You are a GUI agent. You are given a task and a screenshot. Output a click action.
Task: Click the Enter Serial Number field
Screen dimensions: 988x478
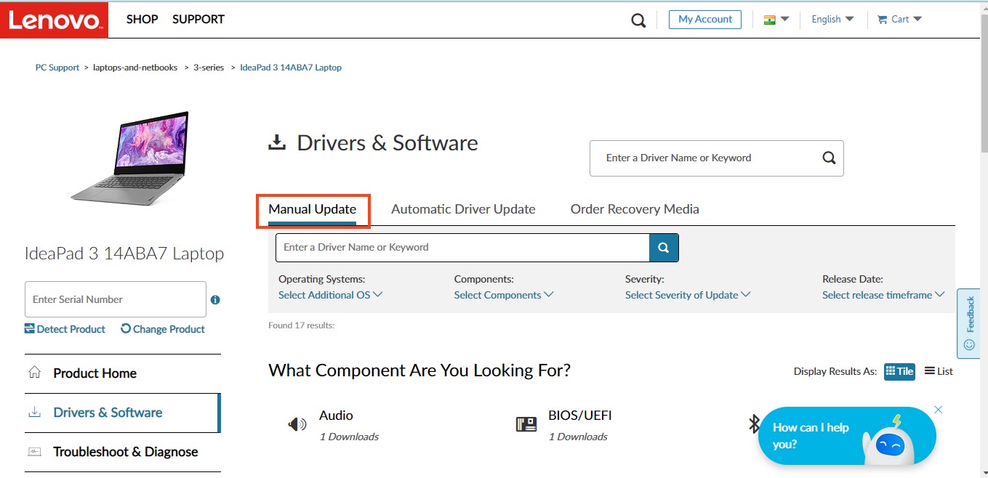[x=115, y=299]
